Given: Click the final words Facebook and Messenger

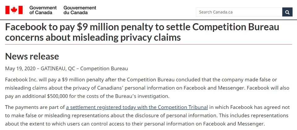Looking at the screenshot, I should 233,124.
